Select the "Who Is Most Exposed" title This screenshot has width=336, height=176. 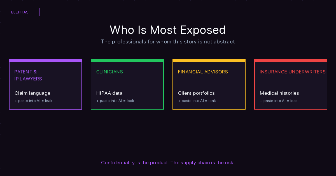click(x=168, y=30)
